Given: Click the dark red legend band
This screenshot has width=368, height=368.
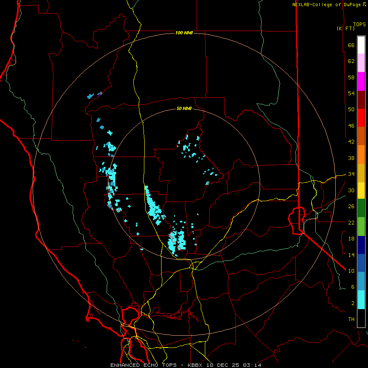Looking at the screenshot, I should (361, 100).
